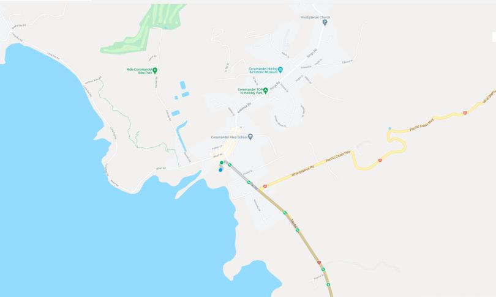Image resolution: width=496 pixels, height=297 pixels.
Task: Click highway shield at Whangapoua Rd junction
Action: click(x=265, y=186)
